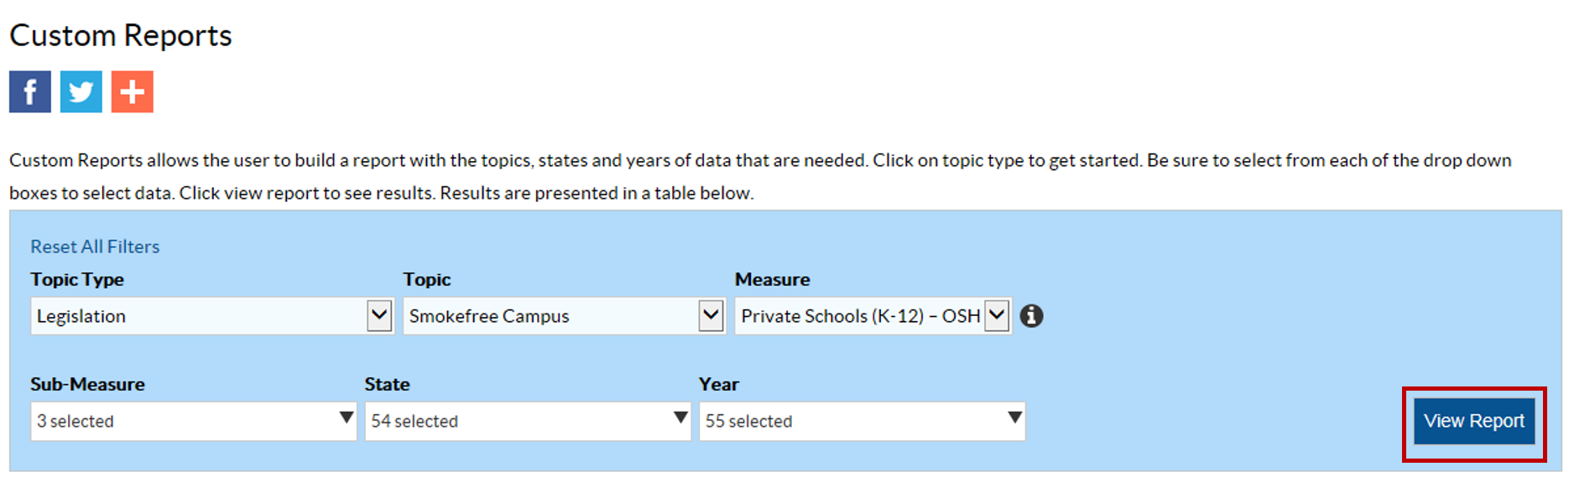Screen dimensions: 1569x477
Task: Click the Custom Reports description paragraph
Action: point(759,176)
